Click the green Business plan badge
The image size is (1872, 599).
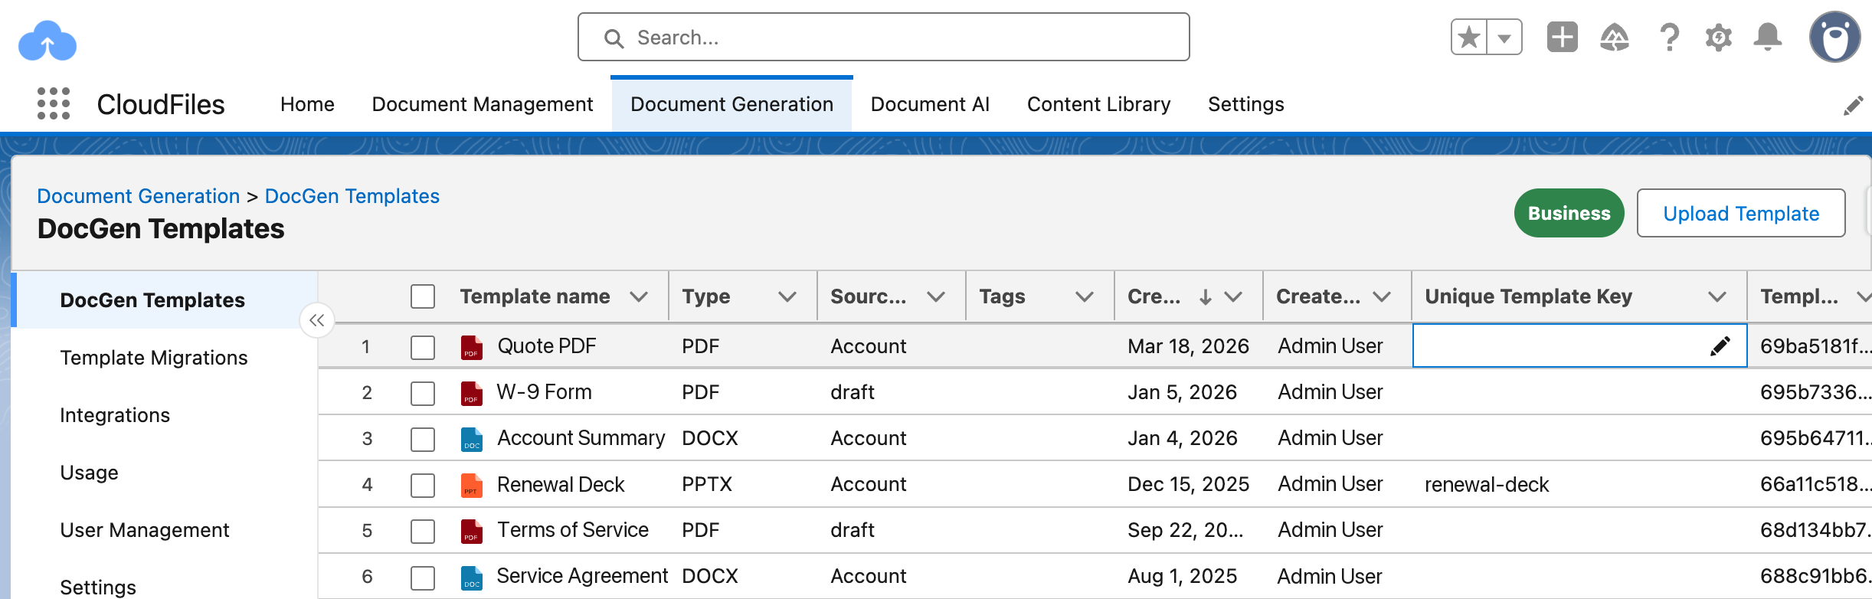point(1569,213)
